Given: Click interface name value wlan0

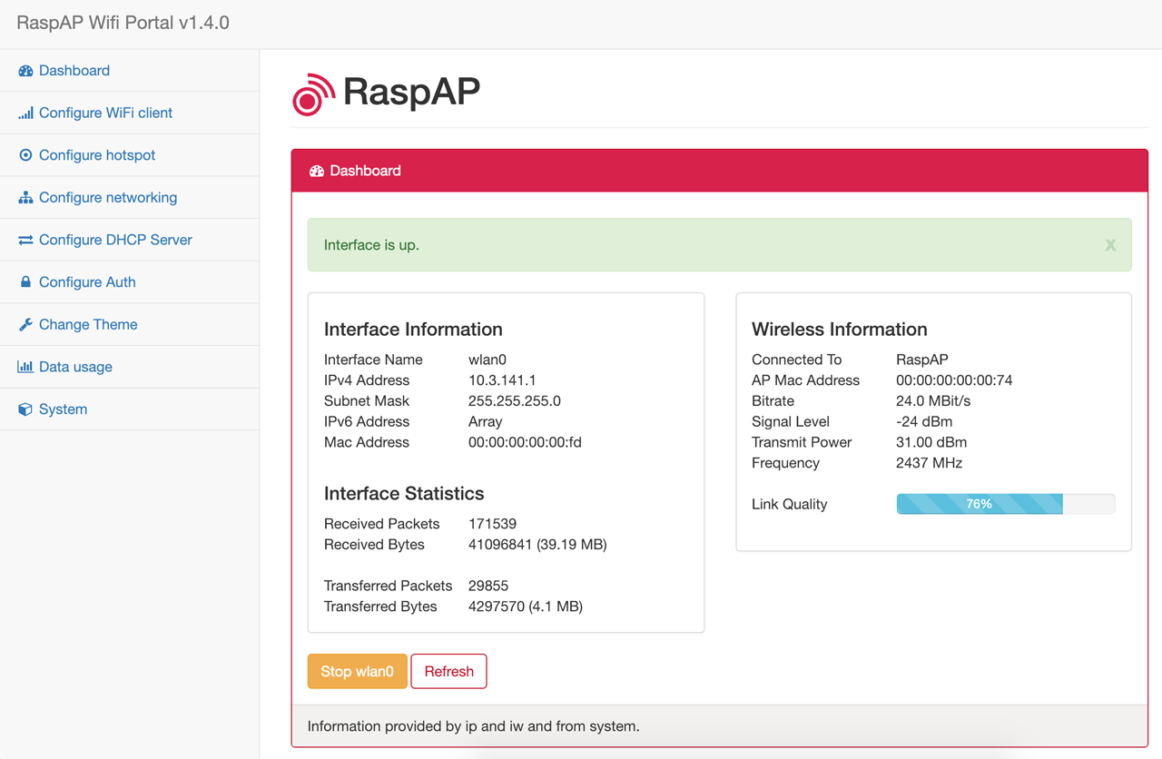Looking at the screenshot, I should click(x=487, y=360).
